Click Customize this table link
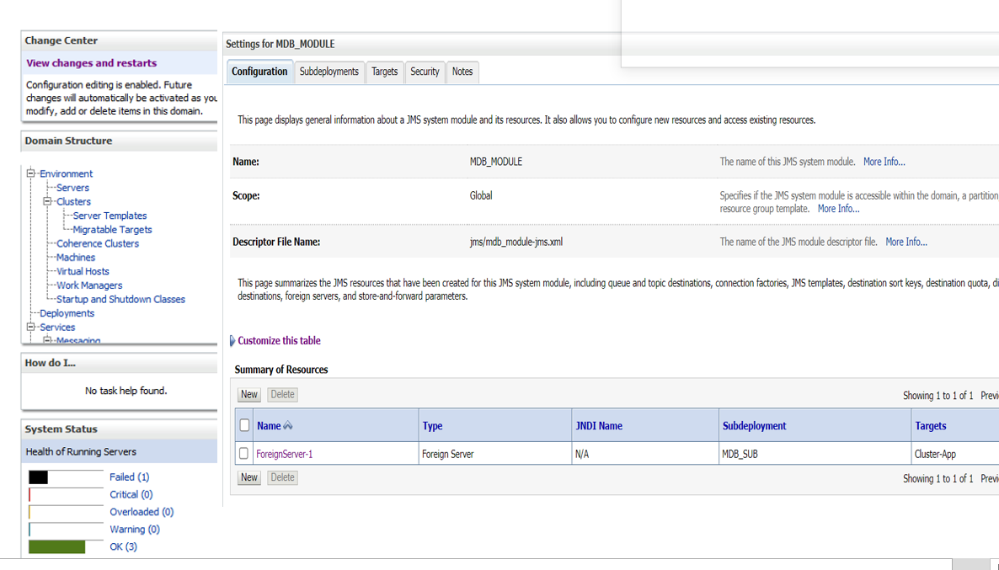The image size is (999, 570). (x=279, y=341)
